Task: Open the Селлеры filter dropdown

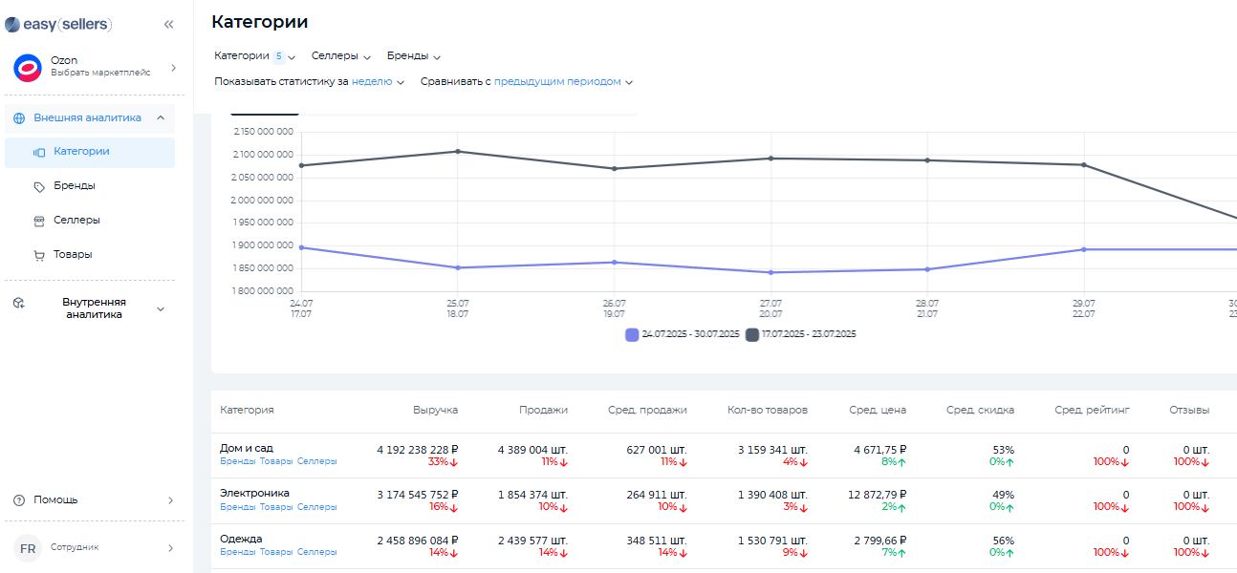Action: pyautogui.click(x=340, y=56)
